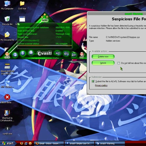Image resolution: width=146 pixels, height=146 pixels.
Task: Click the scanned path C:\WINDOWS\system32
Action: 28,40
